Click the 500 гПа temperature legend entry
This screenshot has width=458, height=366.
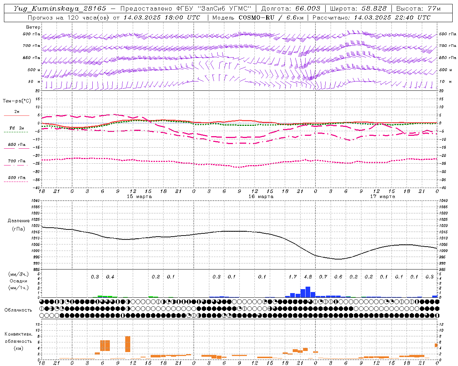coord(17,178)
